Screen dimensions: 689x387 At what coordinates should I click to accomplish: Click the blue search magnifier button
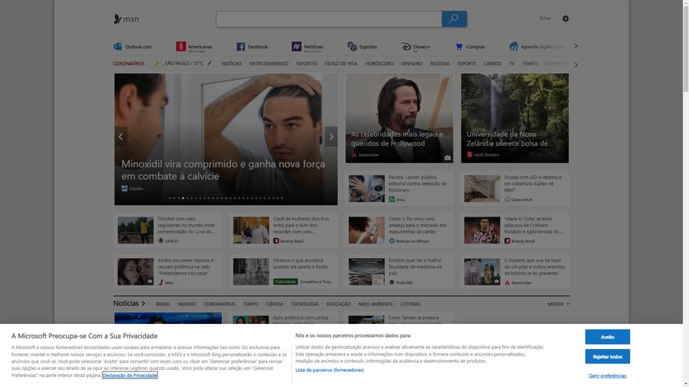454,19
